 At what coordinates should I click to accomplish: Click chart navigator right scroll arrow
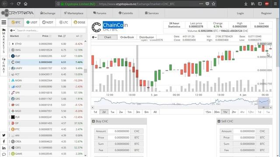[271, 107]
